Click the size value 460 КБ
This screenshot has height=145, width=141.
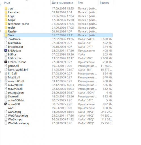click(107, 108)
